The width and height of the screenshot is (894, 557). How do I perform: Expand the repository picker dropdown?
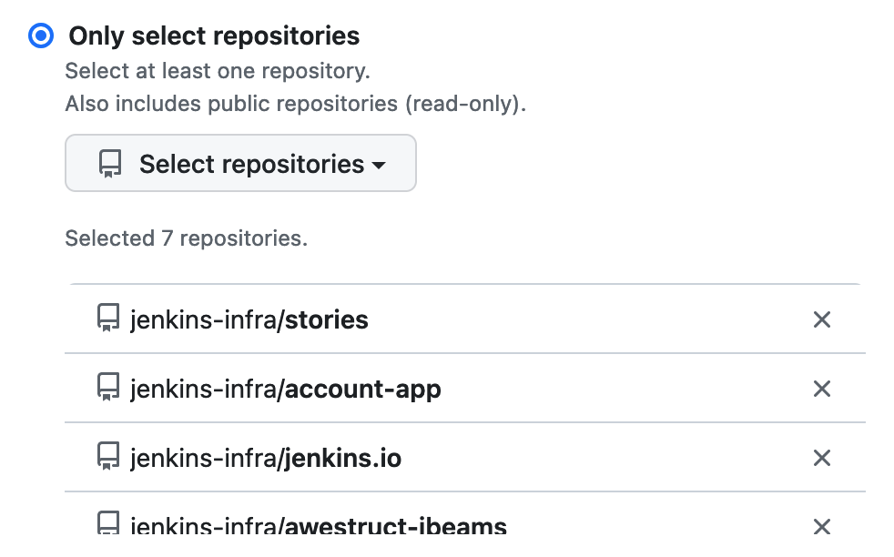(x=240, y=163)
